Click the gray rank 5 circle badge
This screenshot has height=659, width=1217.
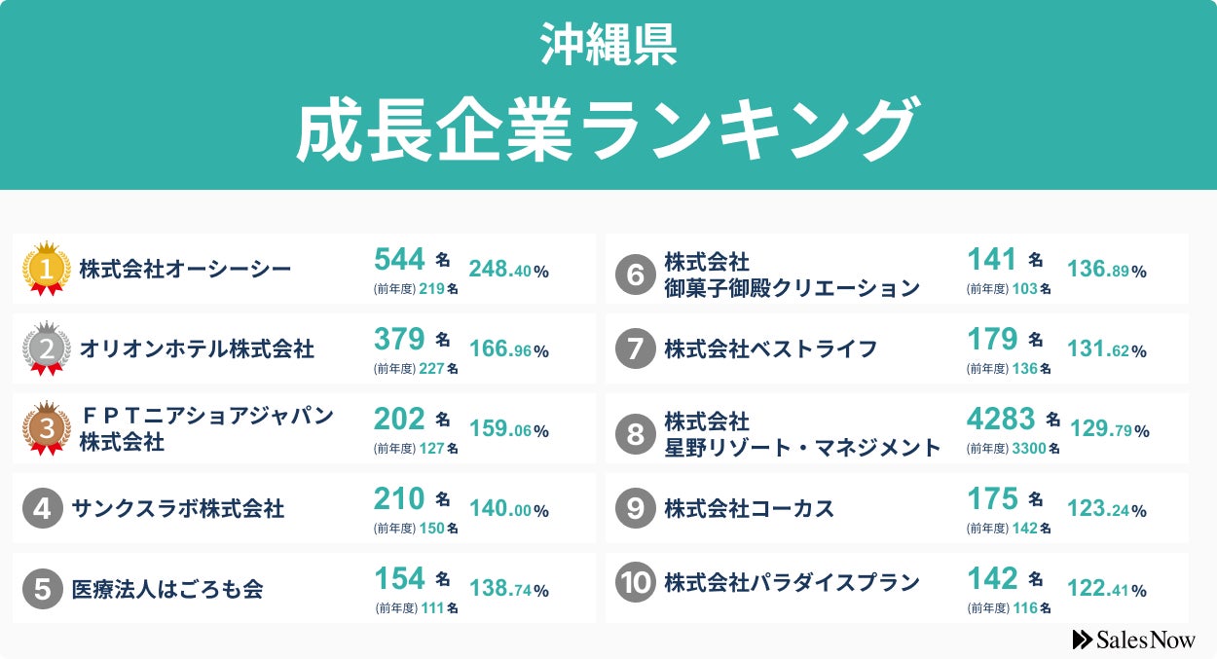click(42, 589)
